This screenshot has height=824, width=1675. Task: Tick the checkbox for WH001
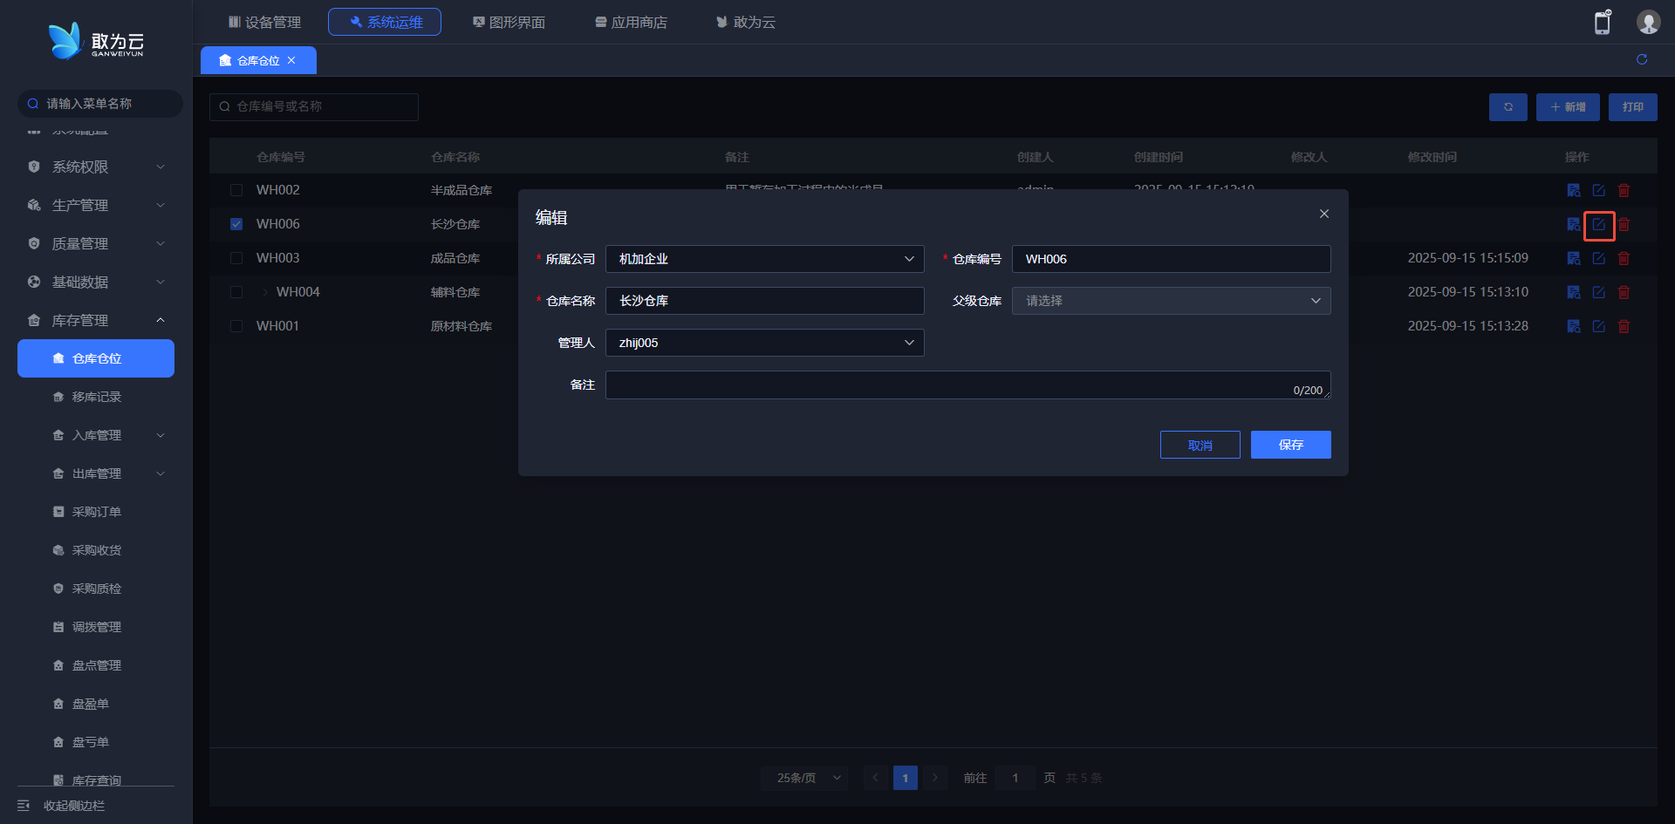coord(236,326)
